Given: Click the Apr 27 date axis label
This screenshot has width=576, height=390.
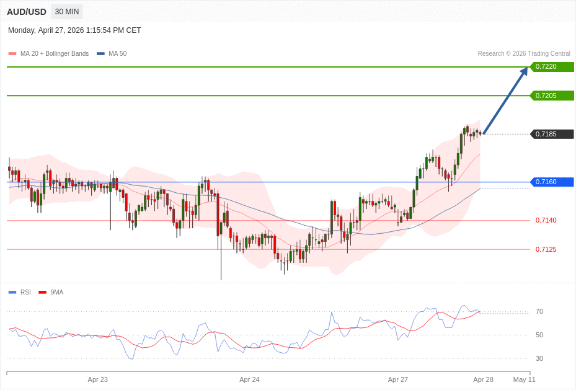Looking at the screenshot, I should [x=397, y=379].
